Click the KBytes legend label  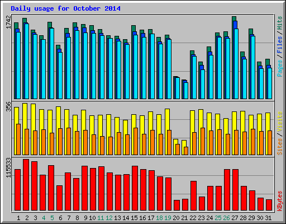pyautogui.click(x=280, y=201)
